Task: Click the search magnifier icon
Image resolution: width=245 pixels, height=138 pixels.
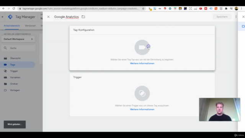Action: coord(5,48)
